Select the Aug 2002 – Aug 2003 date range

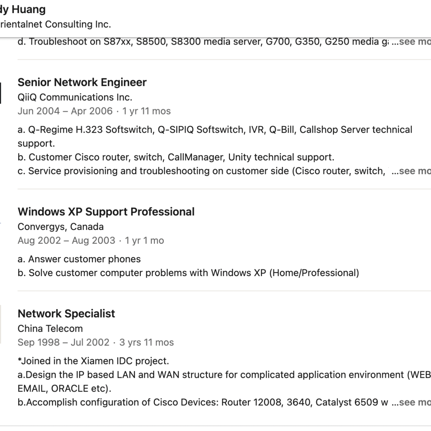click(67, 240)
